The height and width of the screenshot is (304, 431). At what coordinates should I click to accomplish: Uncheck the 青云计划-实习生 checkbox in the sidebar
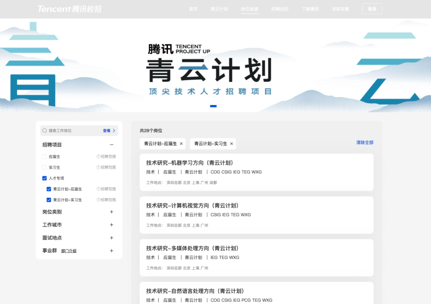49,200
